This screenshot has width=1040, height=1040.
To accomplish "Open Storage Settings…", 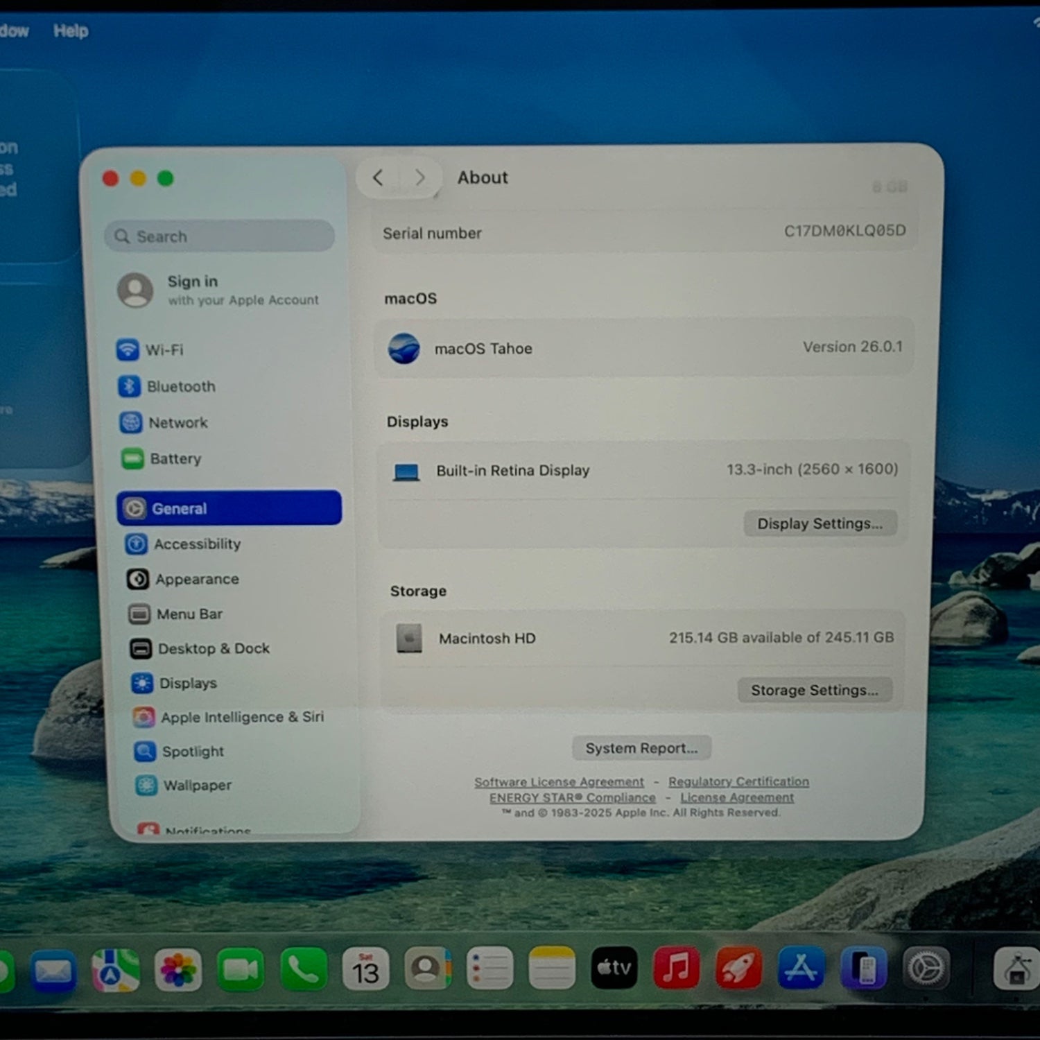I will 815,690.
